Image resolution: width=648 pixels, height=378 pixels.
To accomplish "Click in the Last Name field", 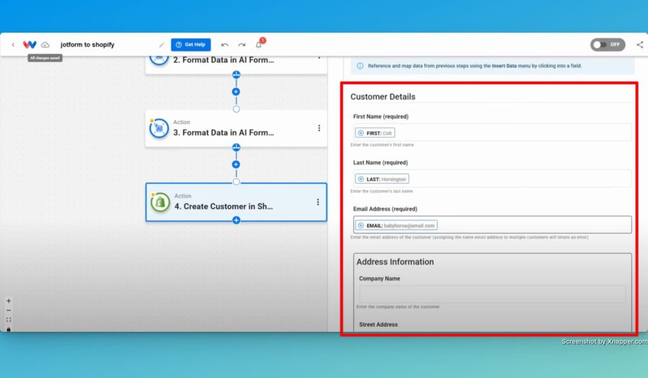I will pos(492,179).
